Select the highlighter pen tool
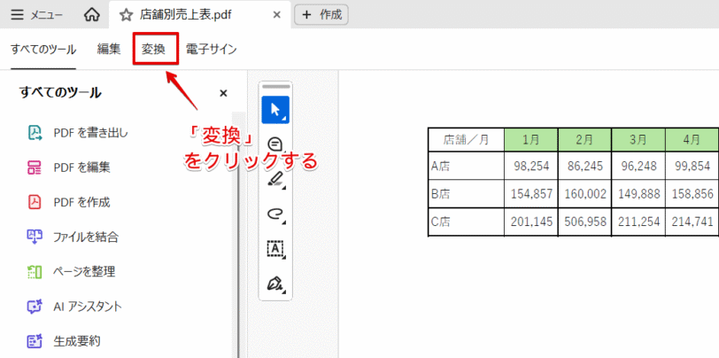Image resolution: width=719 pixels, height=358 pixels. [275, 180]
